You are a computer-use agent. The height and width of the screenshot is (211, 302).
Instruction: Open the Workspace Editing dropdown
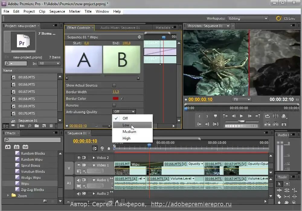pos(248,18)
